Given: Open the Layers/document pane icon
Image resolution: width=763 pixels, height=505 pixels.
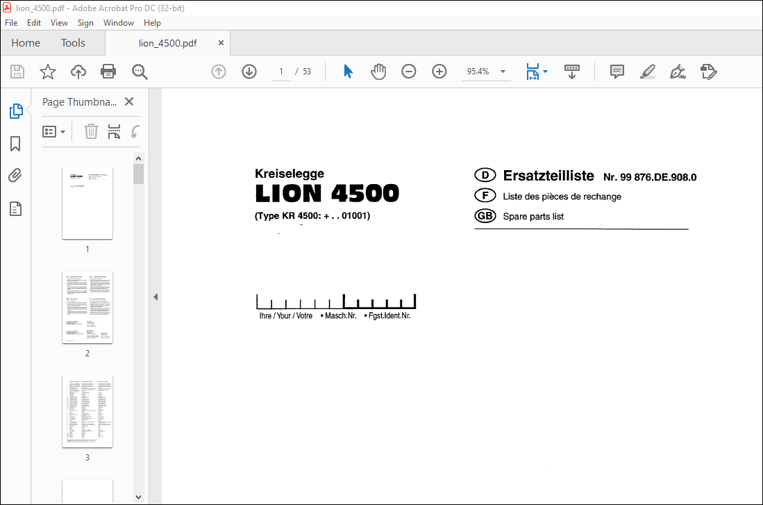Looking at the screenshot, I should (15, 208).
